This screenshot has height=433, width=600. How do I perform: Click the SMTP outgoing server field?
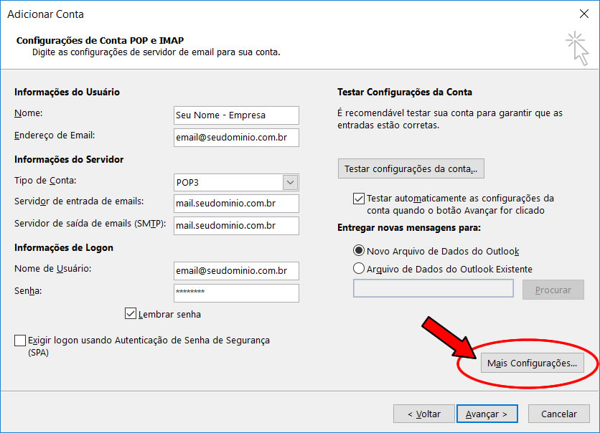(x=236, y=226)
